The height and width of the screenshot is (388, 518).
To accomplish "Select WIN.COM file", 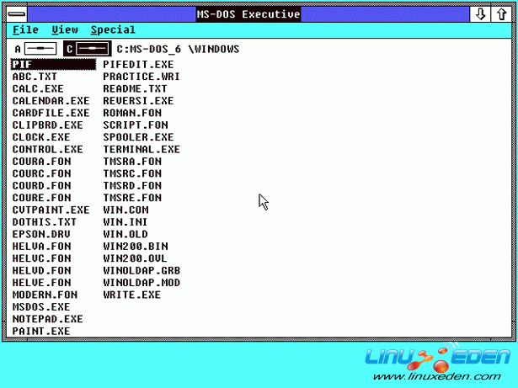I will tap(125, 210).
